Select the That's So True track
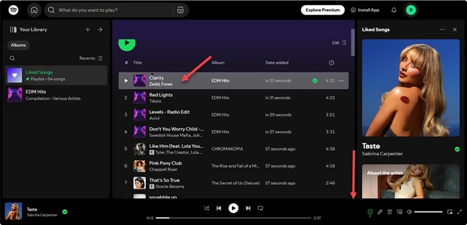 (x=233, y=183)
